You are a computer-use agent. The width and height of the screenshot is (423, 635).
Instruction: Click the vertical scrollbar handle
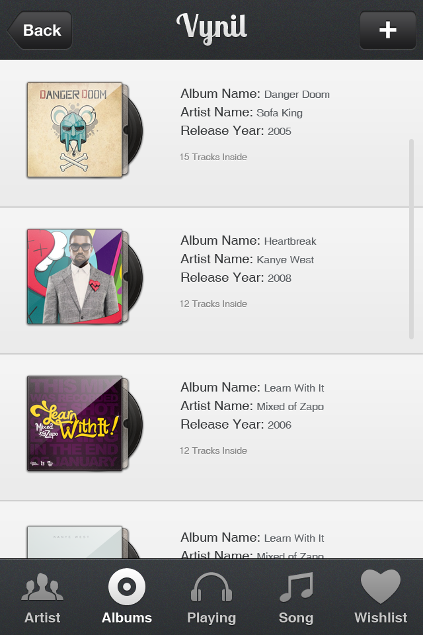pos(411,239)
